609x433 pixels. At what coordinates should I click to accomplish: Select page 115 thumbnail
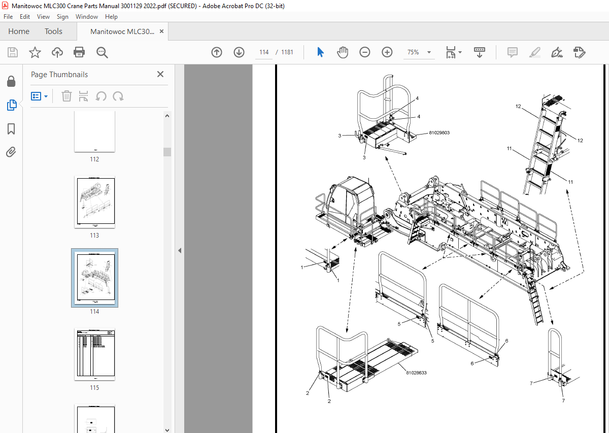click(94, 354)
